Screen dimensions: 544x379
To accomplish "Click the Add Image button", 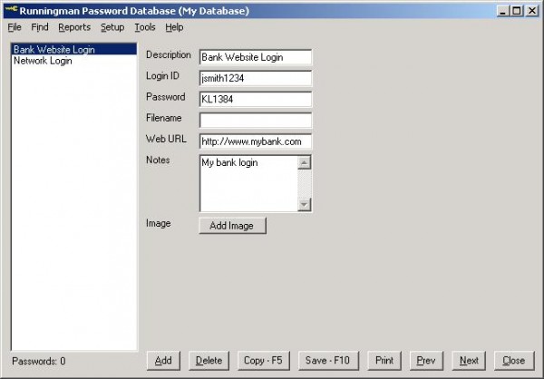I will click(x=232, y=226).
